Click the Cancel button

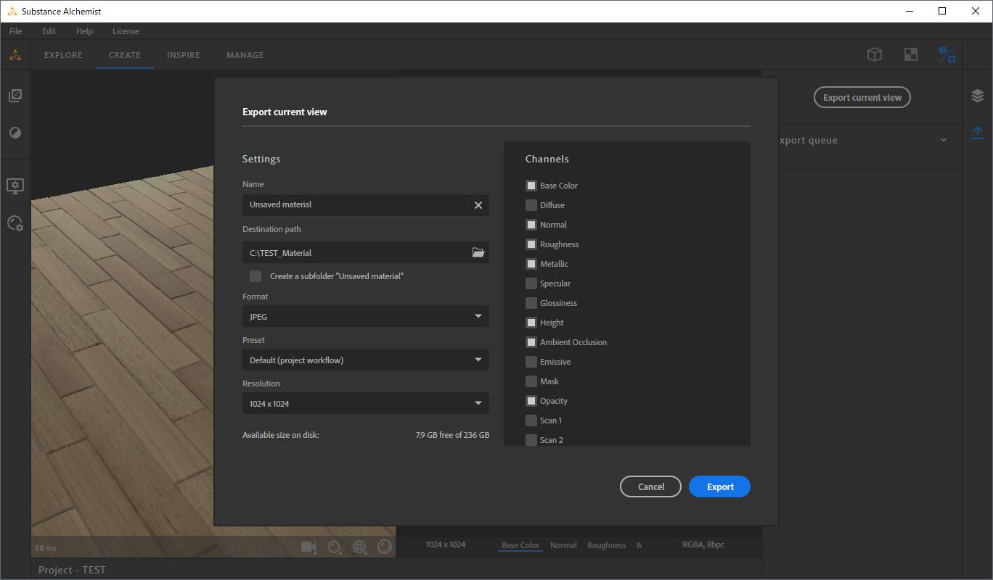650,486
